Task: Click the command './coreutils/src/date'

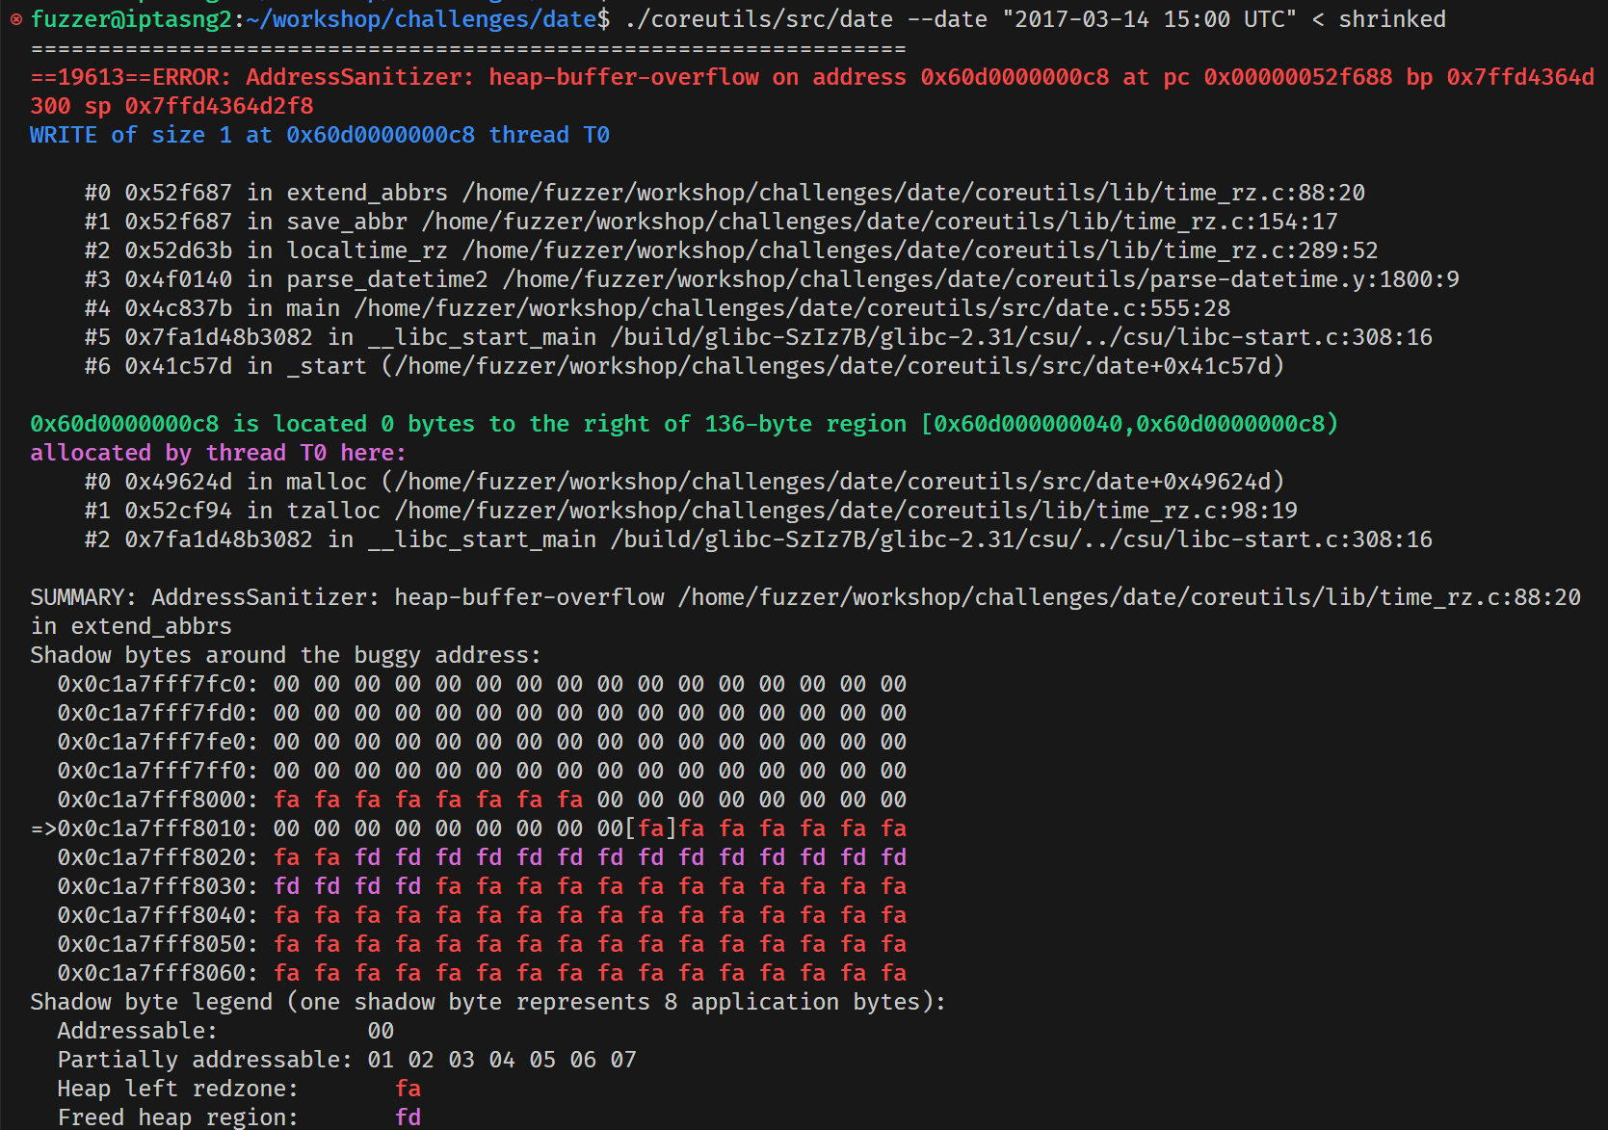Action: point(758,19)
